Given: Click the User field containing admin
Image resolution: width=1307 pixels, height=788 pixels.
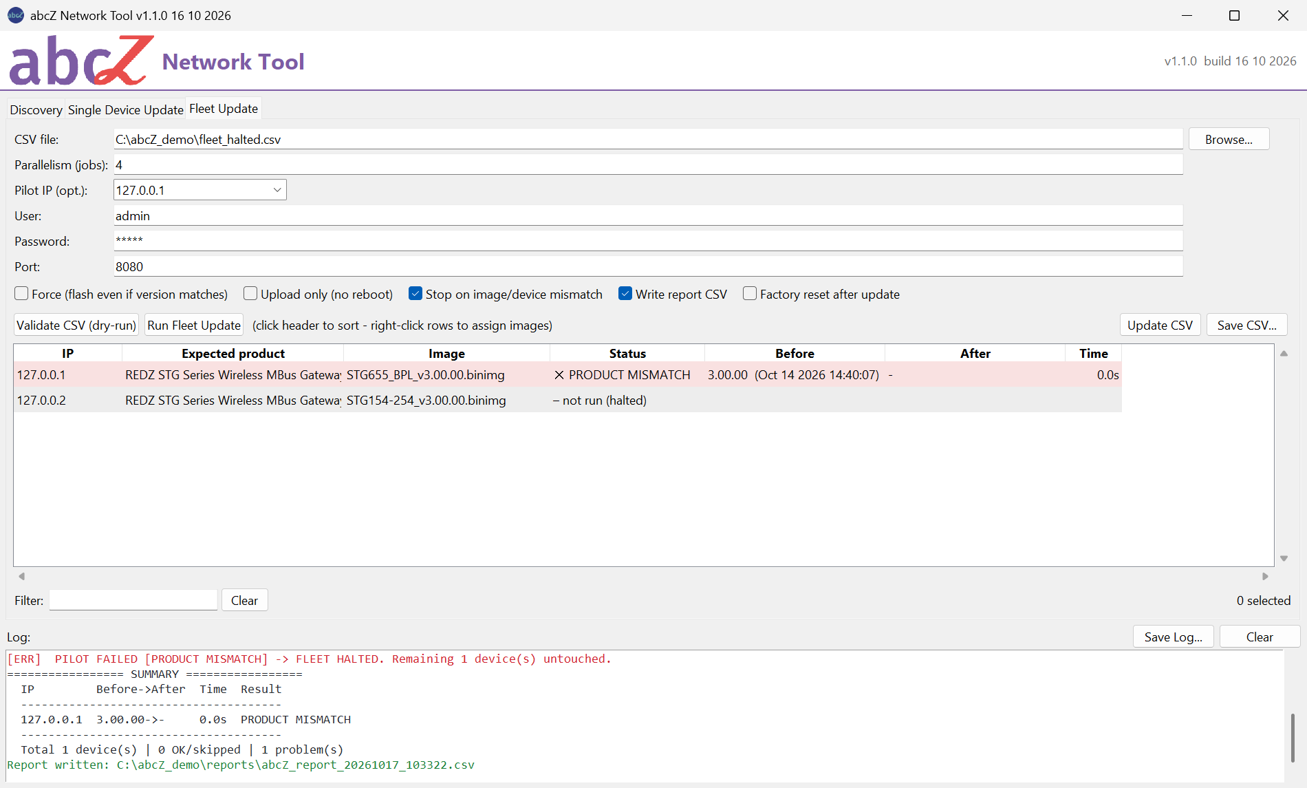Looking at the screenshot, I should point(648,215).
